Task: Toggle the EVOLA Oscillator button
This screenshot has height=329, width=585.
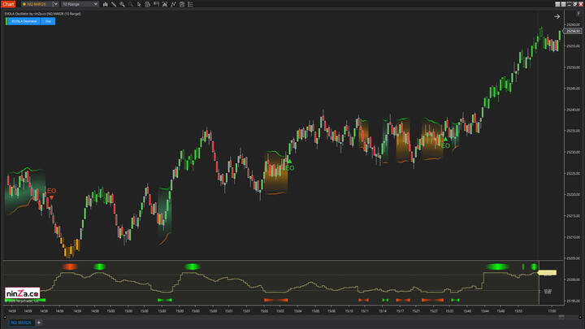Action: tap(24, 22)
